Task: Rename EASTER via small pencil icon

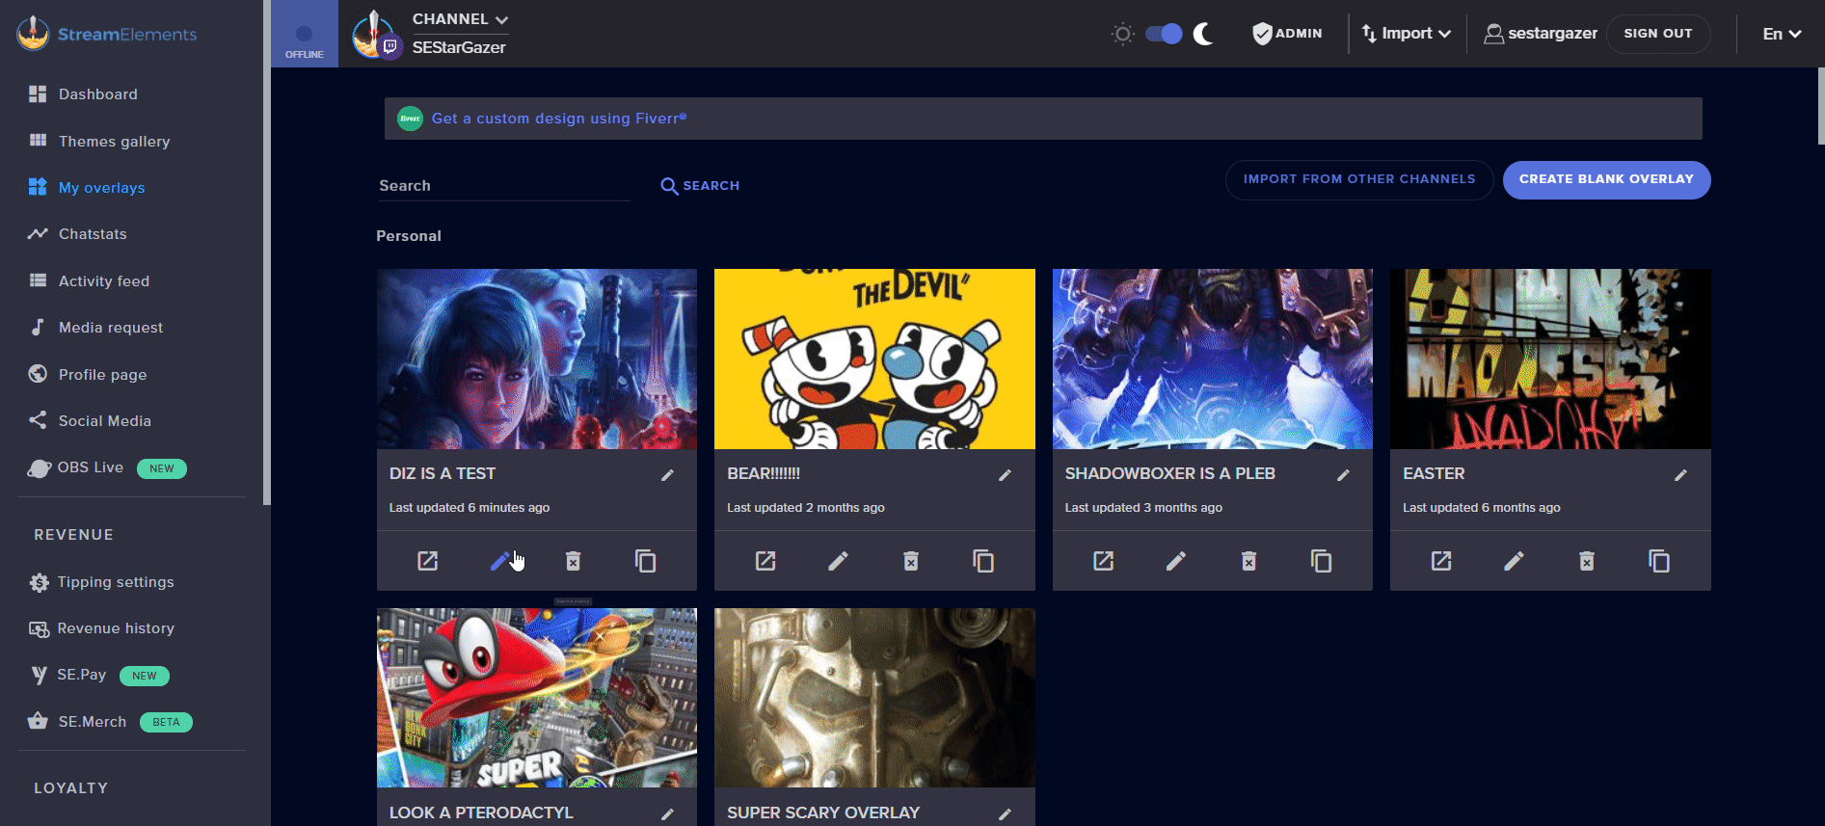Action: (x=1680, y=475)
